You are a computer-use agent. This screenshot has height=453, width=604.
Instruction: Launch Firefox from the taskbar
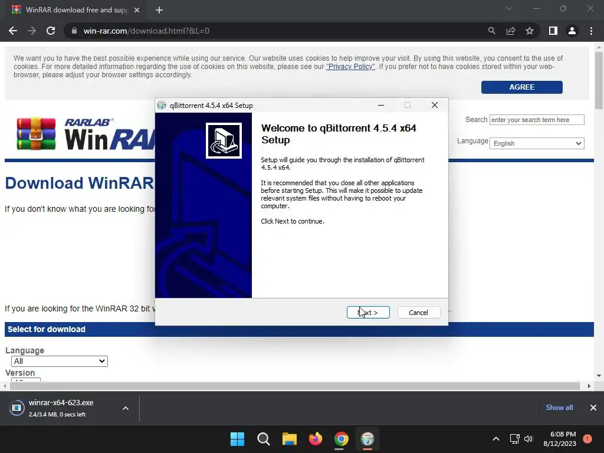[x=316, y=439]
